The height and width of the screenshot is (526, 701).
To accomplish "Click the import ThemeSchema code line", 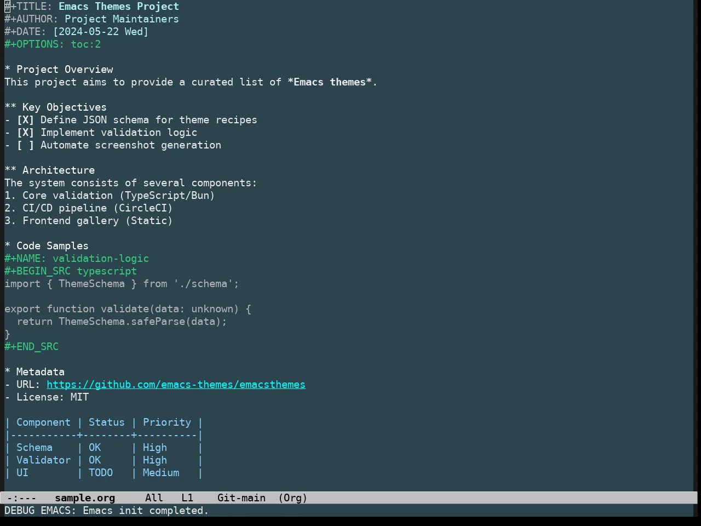I will click(122, 284).
